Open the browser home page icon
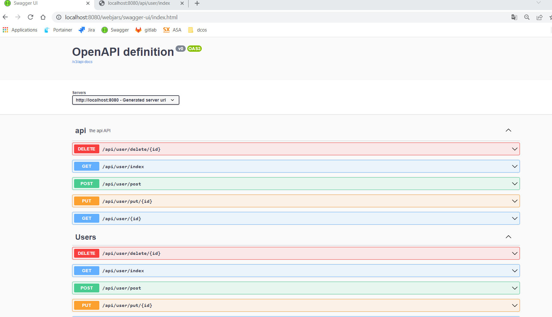This screenshot has width=552, height=317. point(43,17)
